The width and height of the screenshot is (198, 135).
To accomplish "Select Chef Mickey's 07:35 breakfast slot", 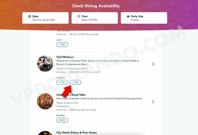I will 62,82.
